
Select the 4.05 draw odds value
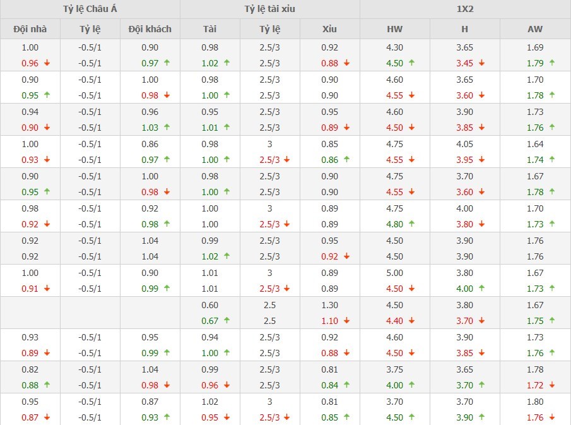tap(465, 144)
